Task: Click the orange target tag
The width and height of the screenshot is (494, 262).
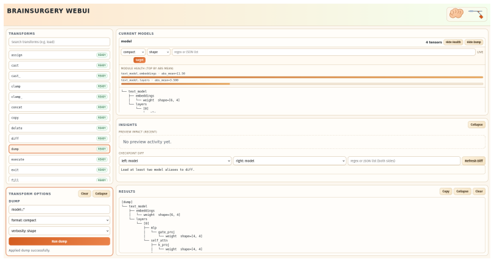Action: (139, 60)
